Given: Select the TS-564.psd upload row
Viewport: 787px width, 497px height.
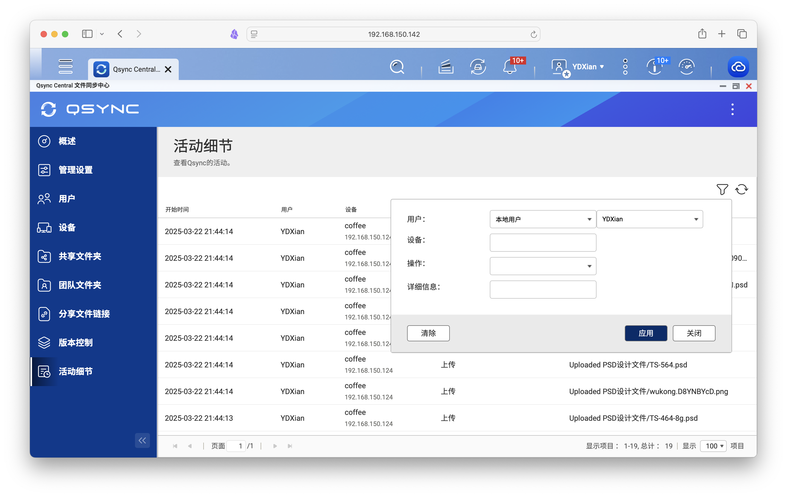Looking at the screenshot, I should [x=457, y=365].
